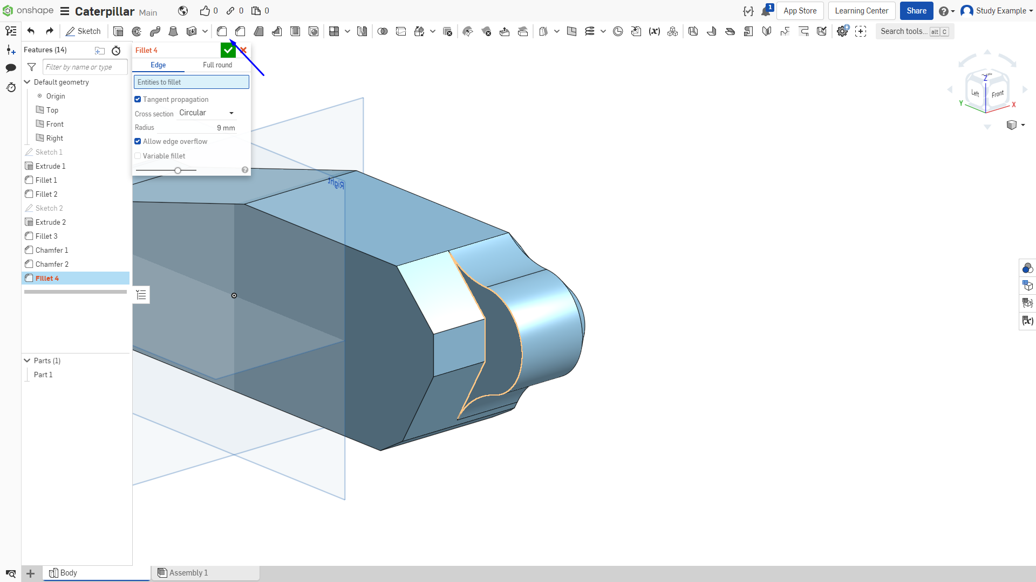Click the undo arrow icon
The image size is (1036, 582).
coord(31,31)
